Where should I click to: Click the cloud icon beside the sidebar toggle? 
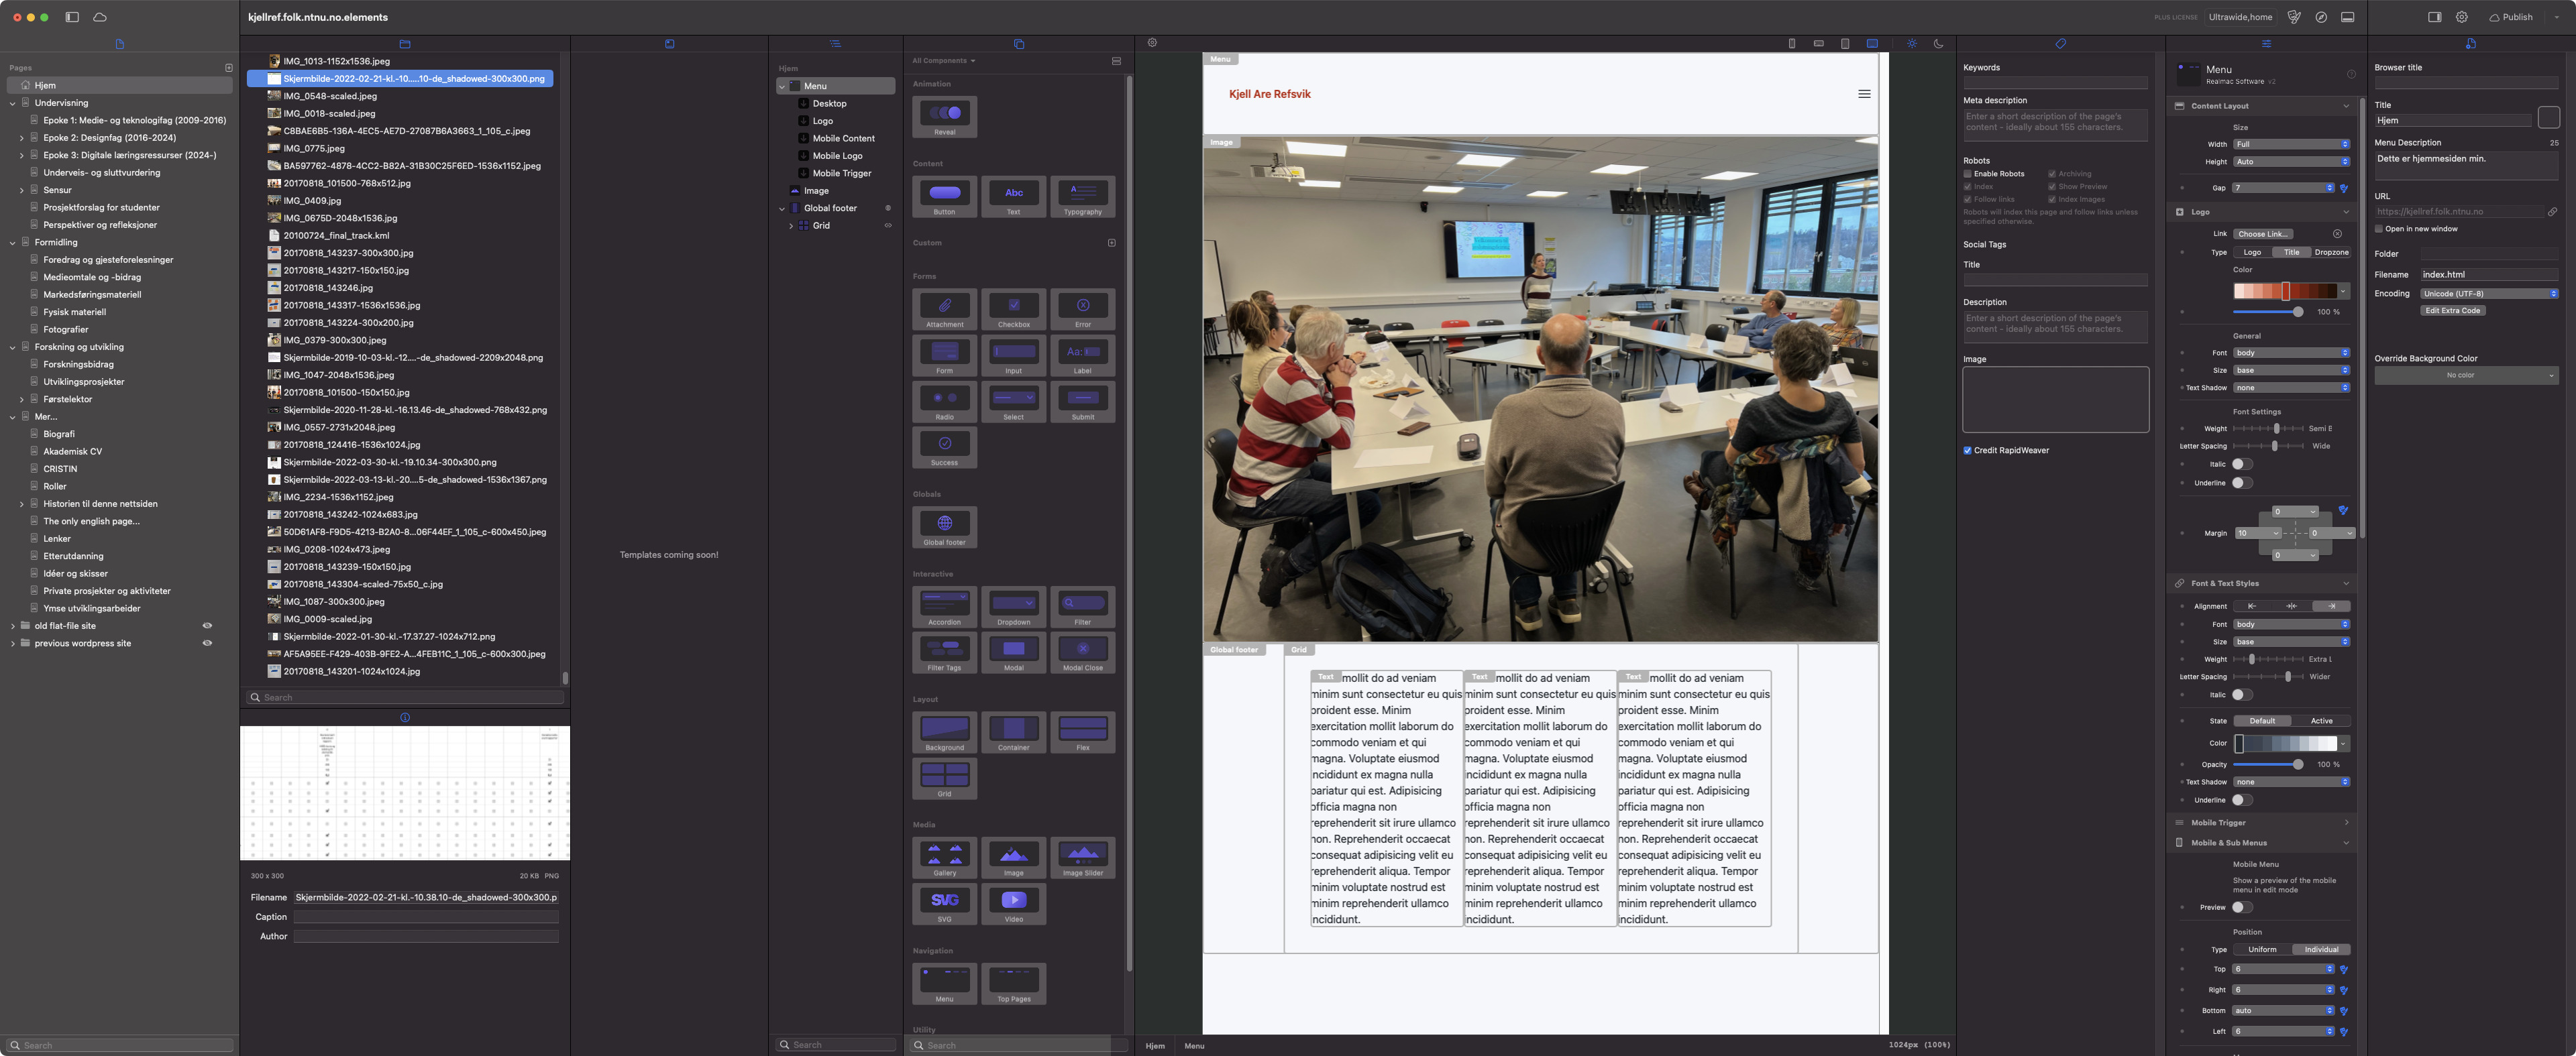click(100, 17)
